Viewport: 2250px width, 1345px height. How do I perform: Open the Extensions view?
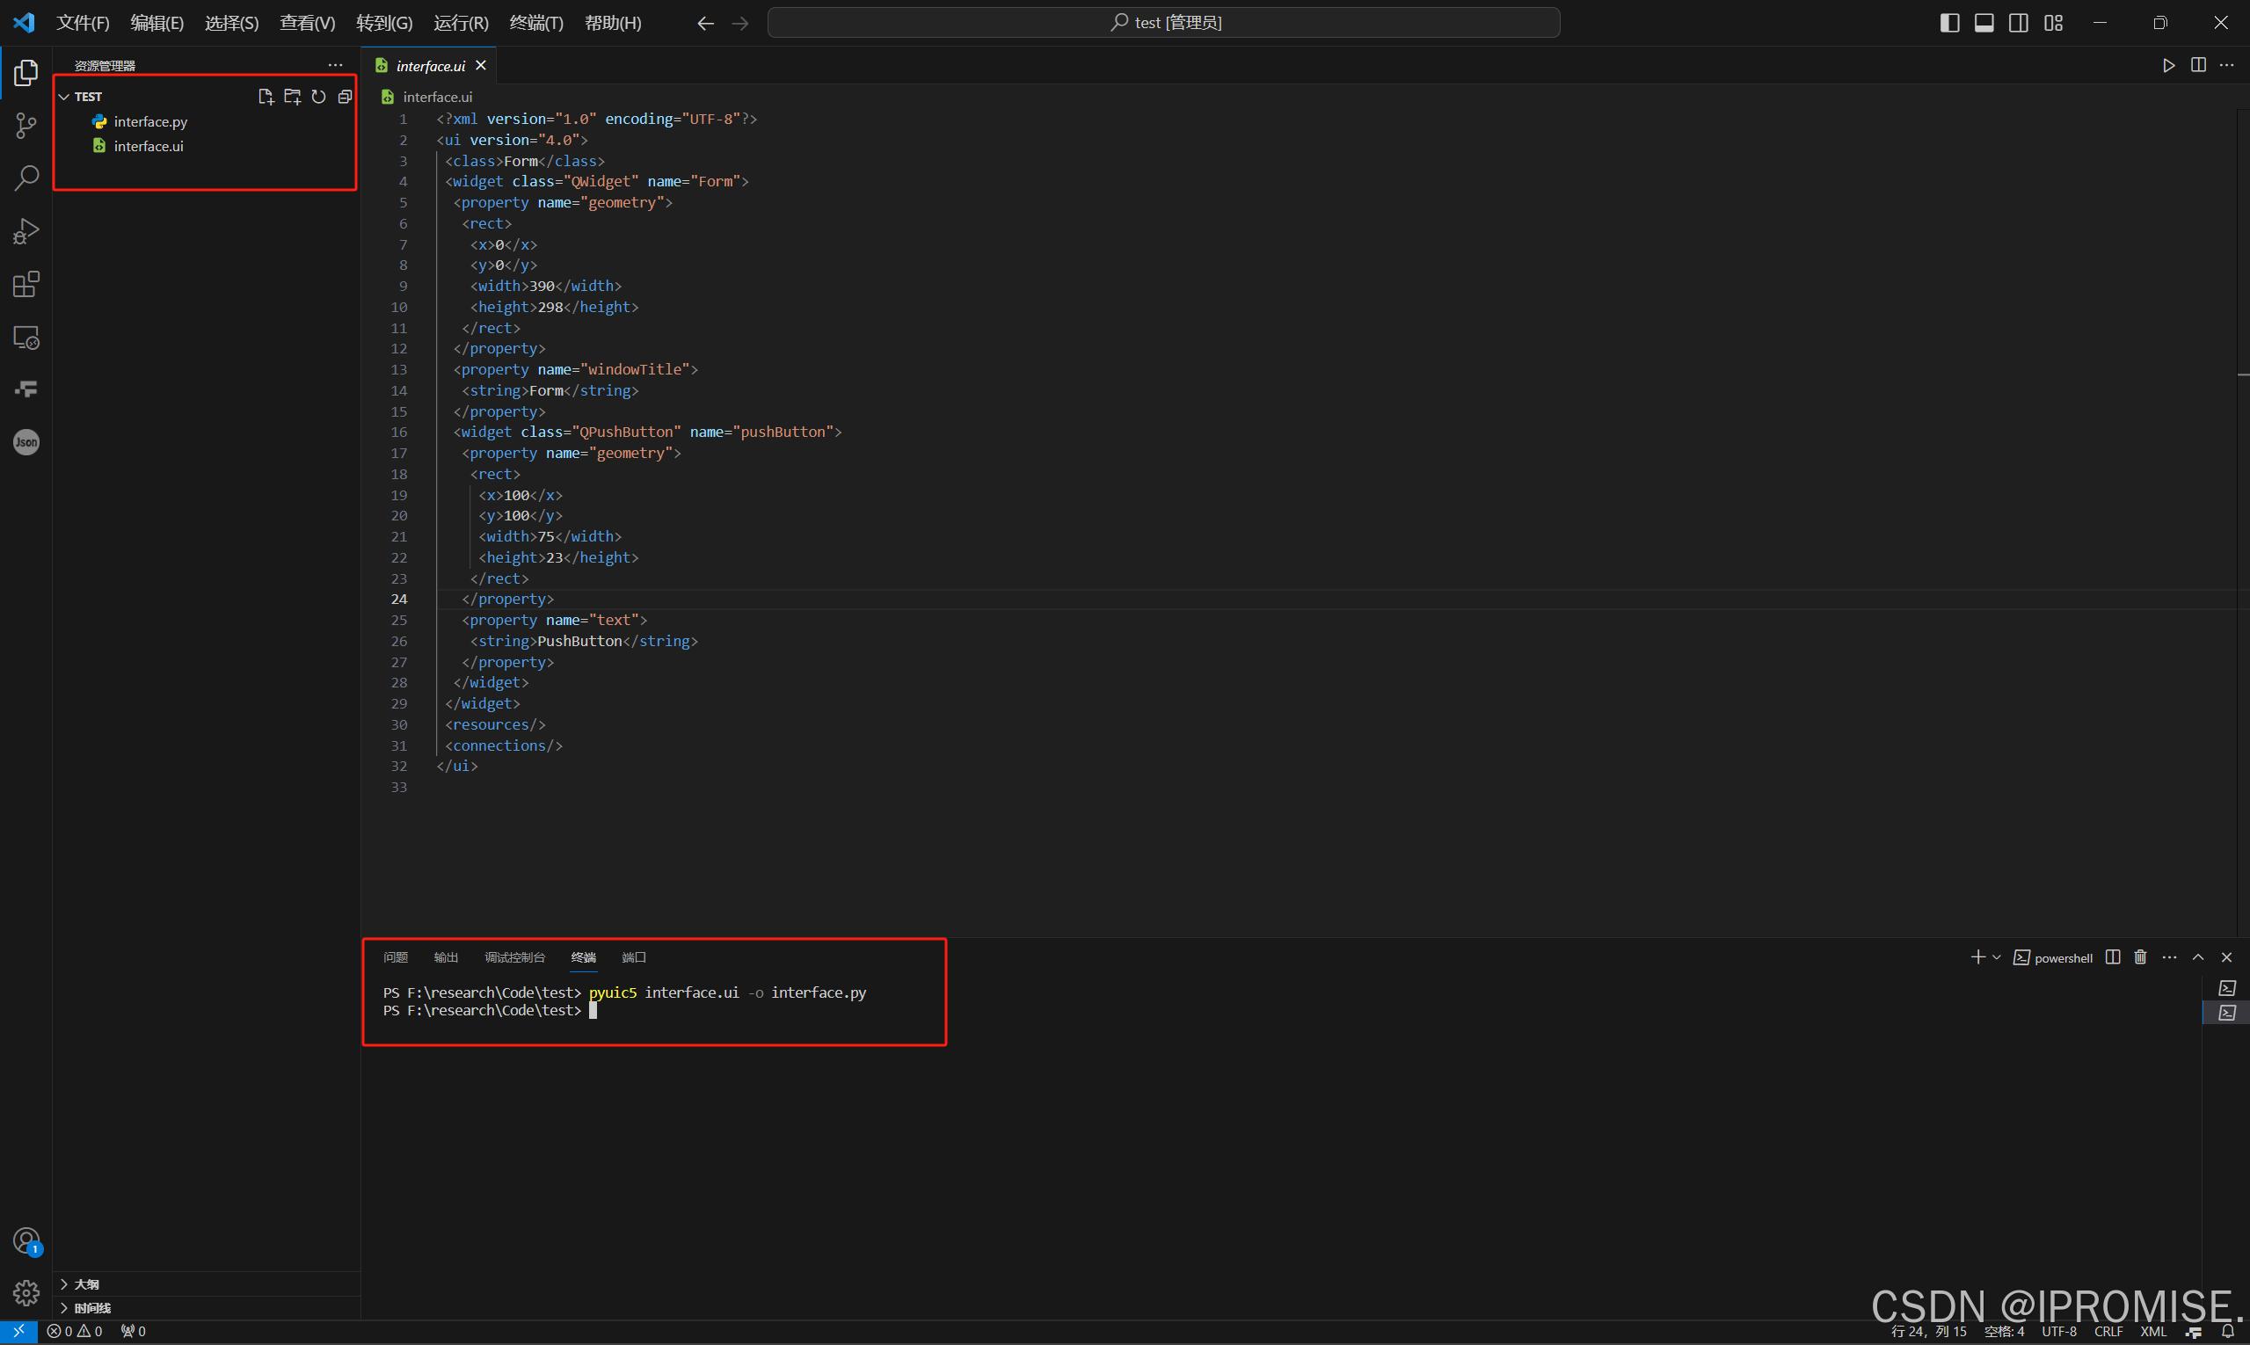[x=26, y=285]
